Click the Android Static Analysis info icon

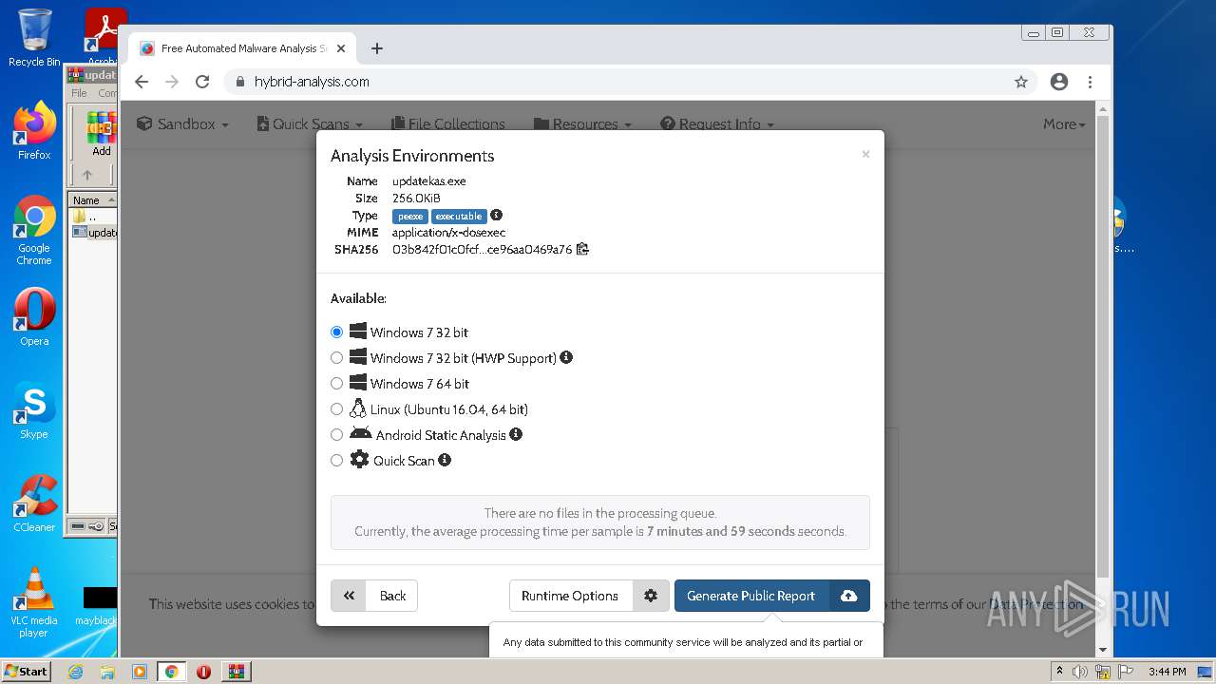[516, 434]
